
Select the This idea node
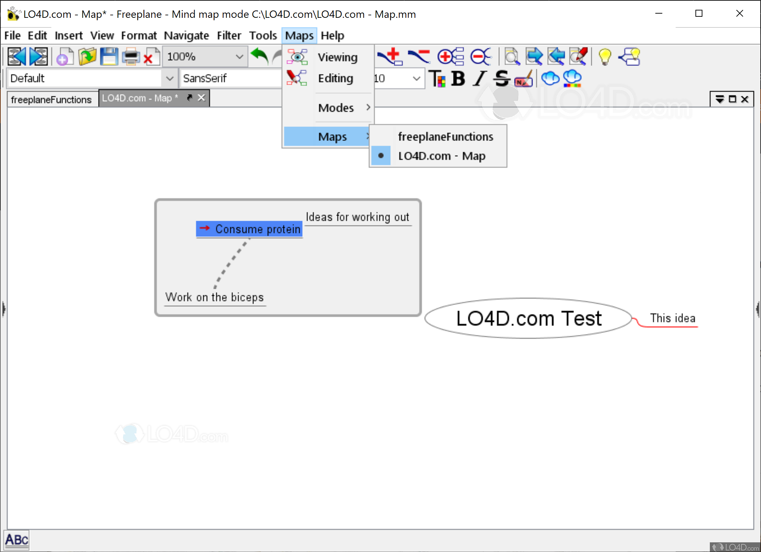coord(672,318)
